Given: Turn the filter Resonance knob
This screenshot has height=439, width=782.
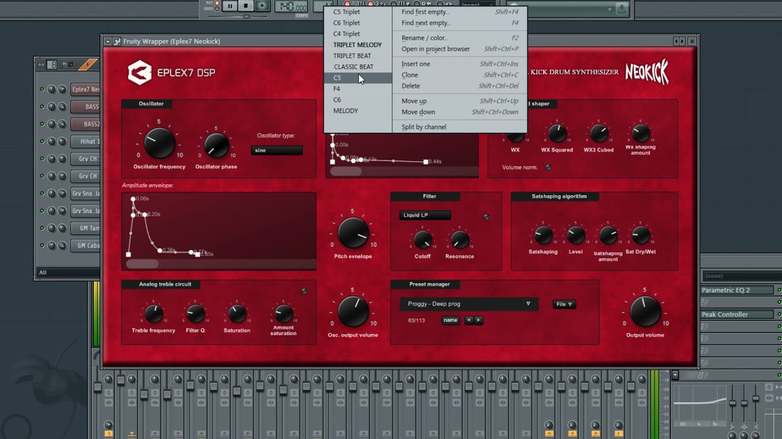Looking at the screenshot, I should pos(459,240).
